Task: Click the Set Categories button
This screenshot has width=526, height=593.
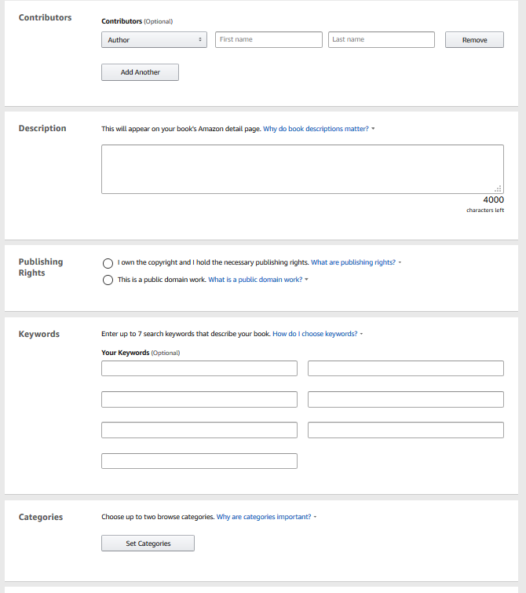Action: 148,544
